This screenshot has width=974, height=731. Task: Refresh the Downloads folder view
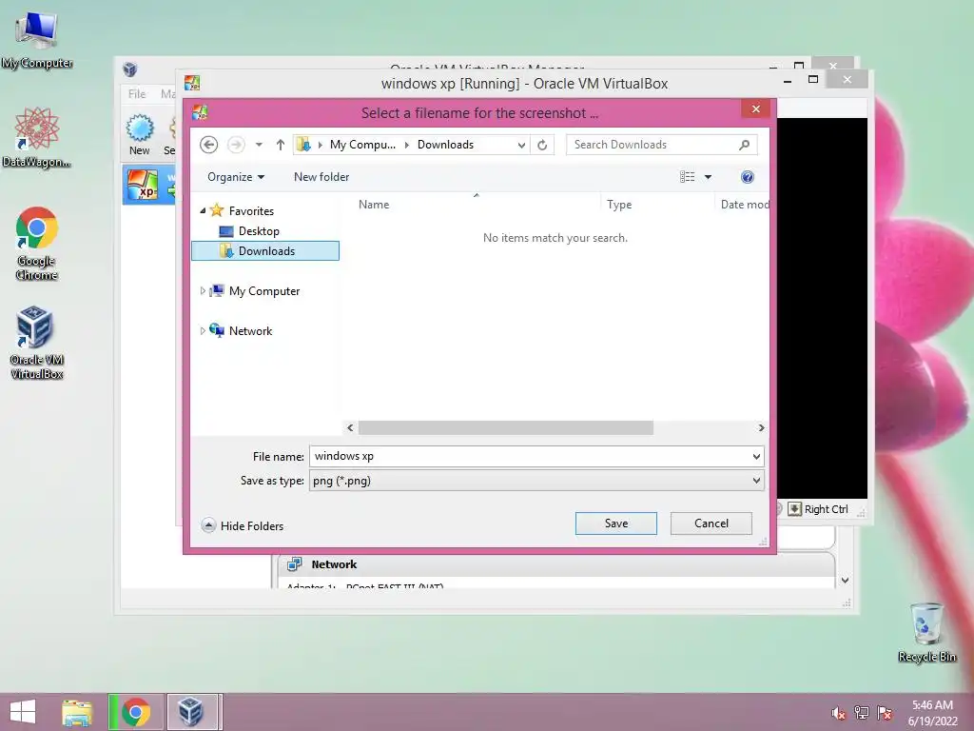tap(542, 145)
